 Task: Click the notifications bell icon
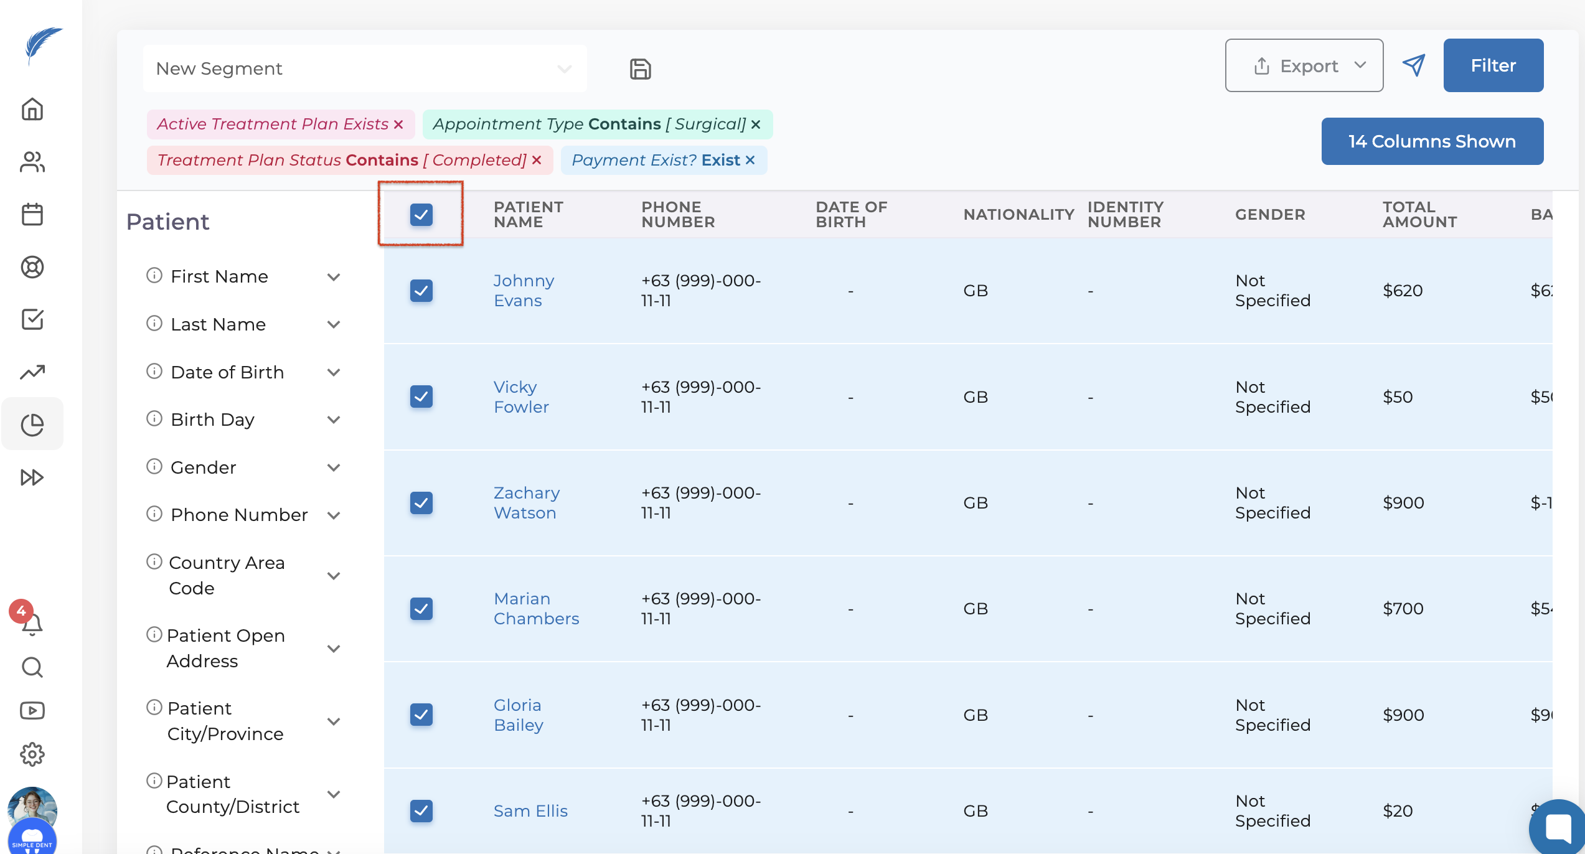click(x=32, y=624)
